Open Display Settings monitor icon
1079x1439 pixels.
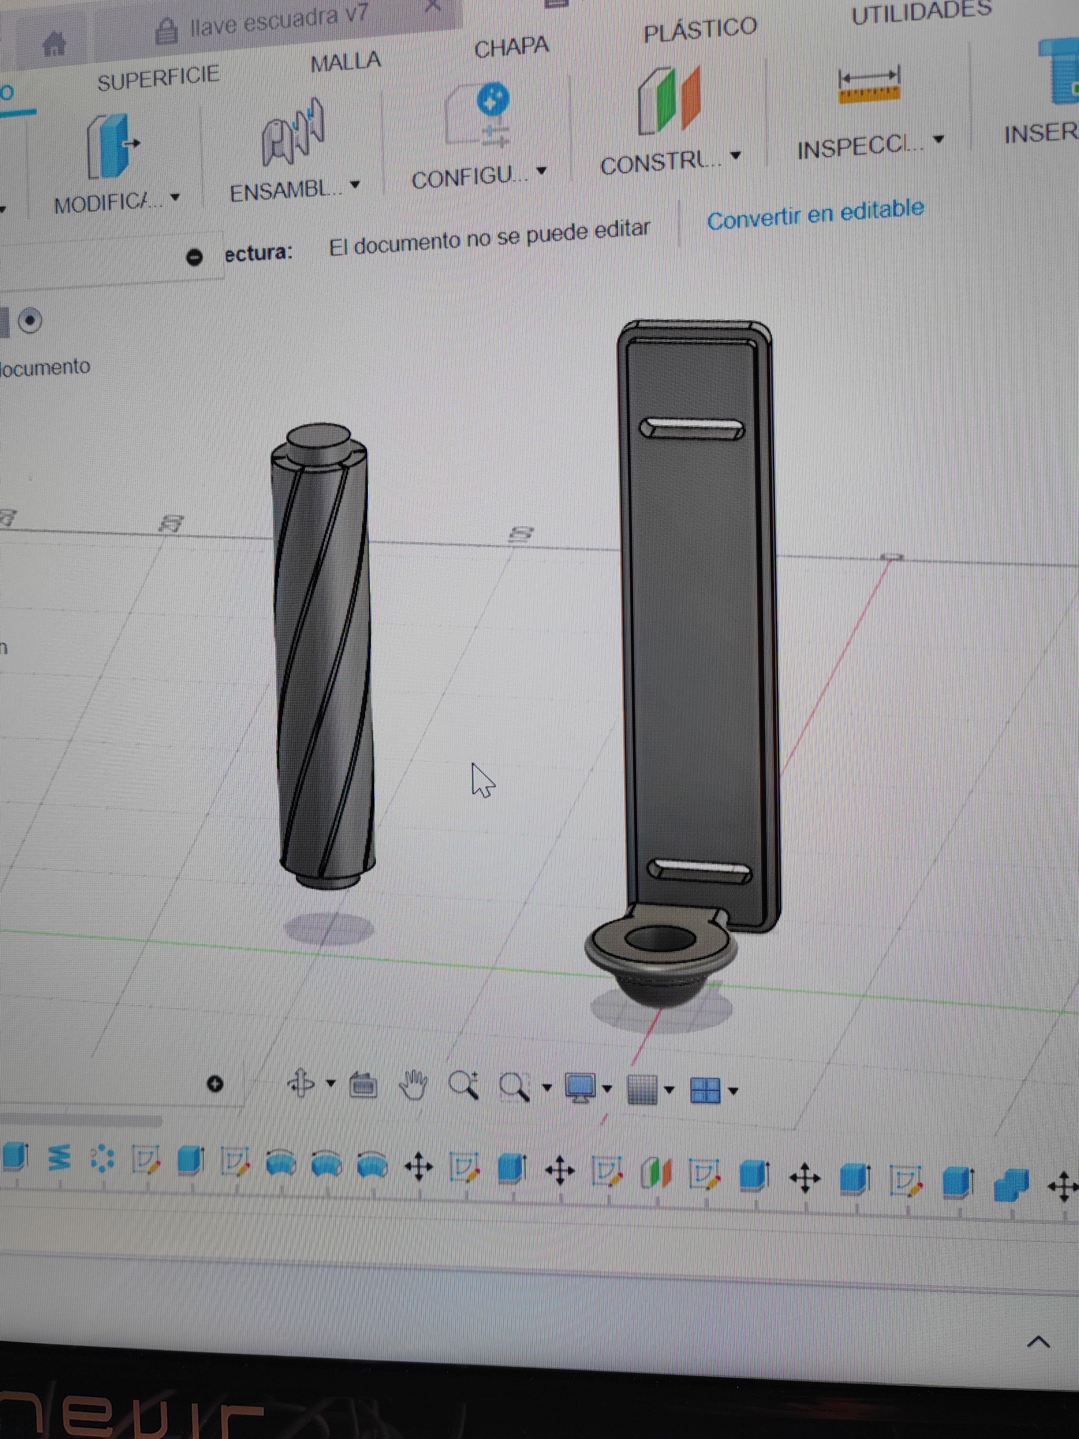click(580, 1088)
